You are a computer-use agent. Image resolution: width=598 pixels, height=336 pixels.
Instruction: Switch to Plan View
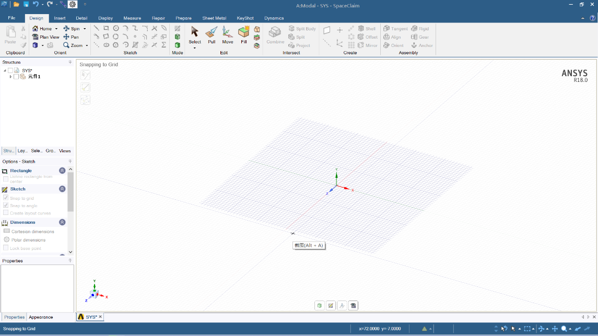[46, 37]
